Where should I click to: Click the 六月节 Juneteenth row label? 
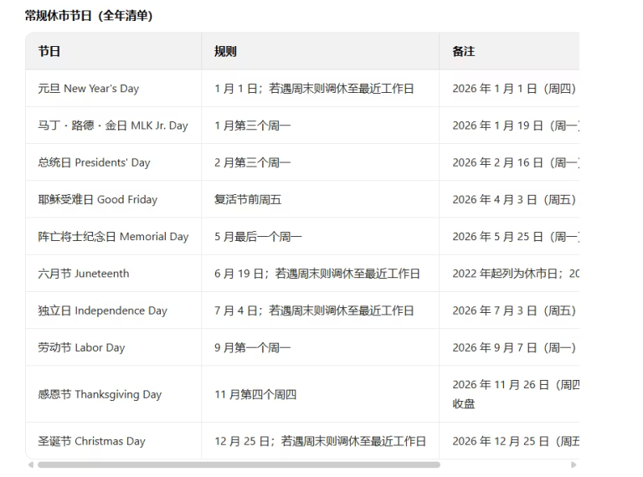pos(84,274)
